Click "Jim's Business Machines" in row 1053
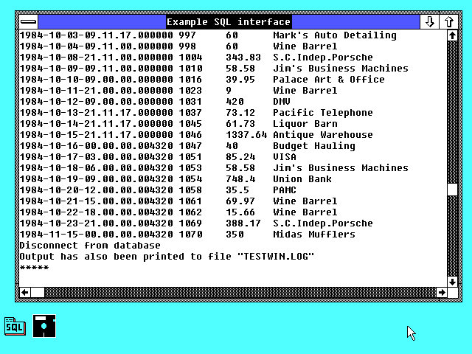This screenshot has width=472, height=354. pos(341,168)
